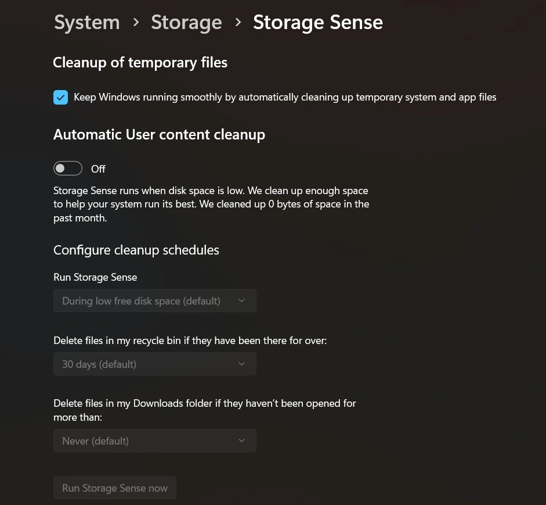The image size is (546, 505).
Task: Click the Storage Sense description text about disk space
Action: click(x=211, y=204)
